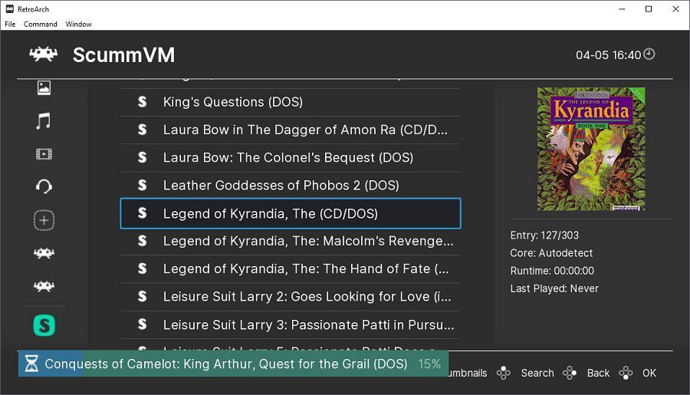Click the Thumbnails button label

pyautogui.click(x=468, y=373)
